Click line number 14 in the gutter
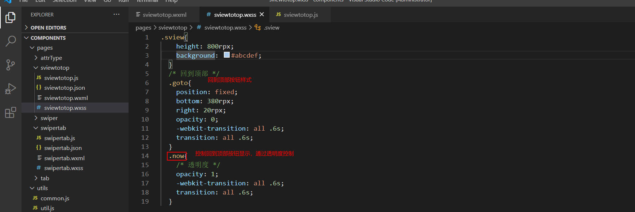This screenshot has height=212, width=635. click(x=145, y=156)
